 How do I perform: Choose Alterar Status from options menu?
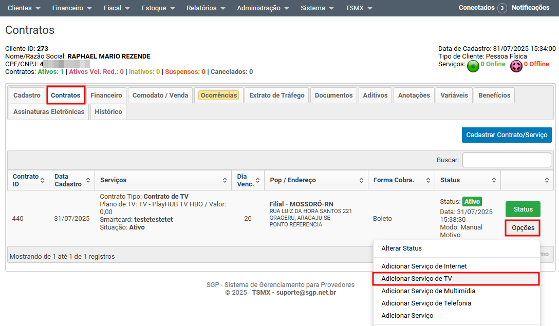point(401,248)
